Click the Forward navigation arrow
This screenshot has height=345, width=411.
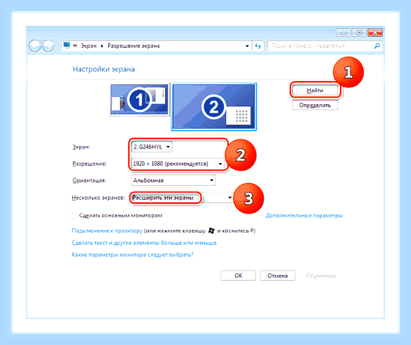(x=48, y=46)
